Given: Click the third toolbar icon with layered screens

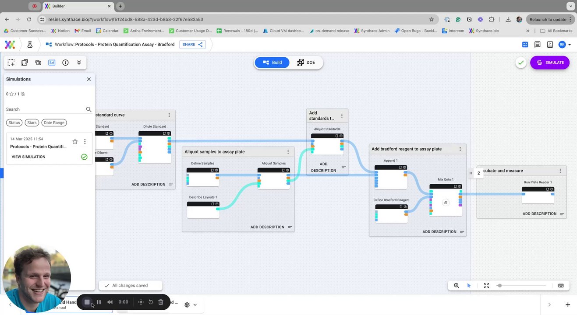Looking at the screenshot, I should (x=38, y=63).
